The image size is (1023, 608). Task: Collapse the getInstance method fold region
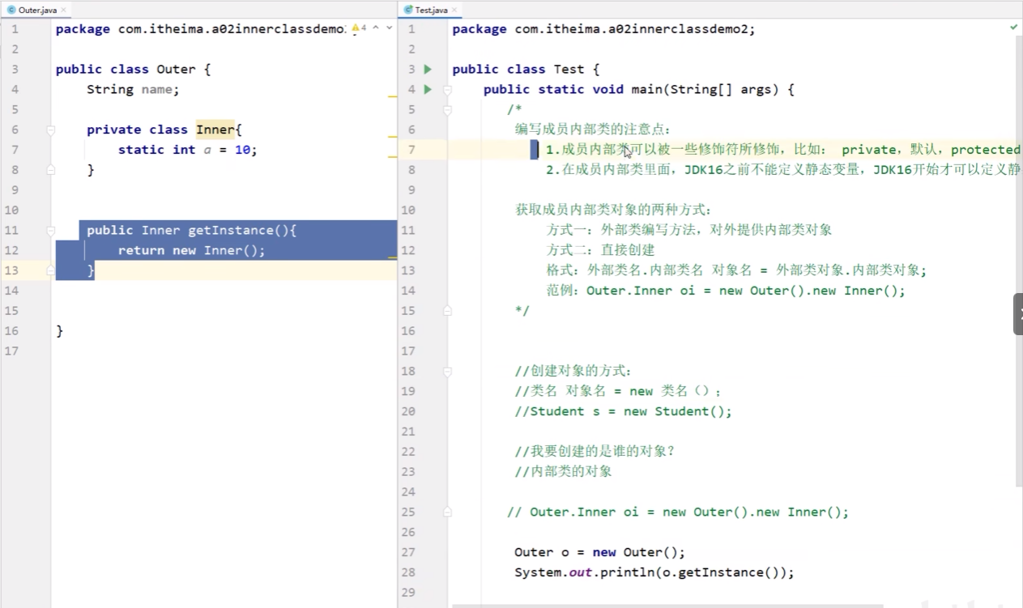click(50, 230)
